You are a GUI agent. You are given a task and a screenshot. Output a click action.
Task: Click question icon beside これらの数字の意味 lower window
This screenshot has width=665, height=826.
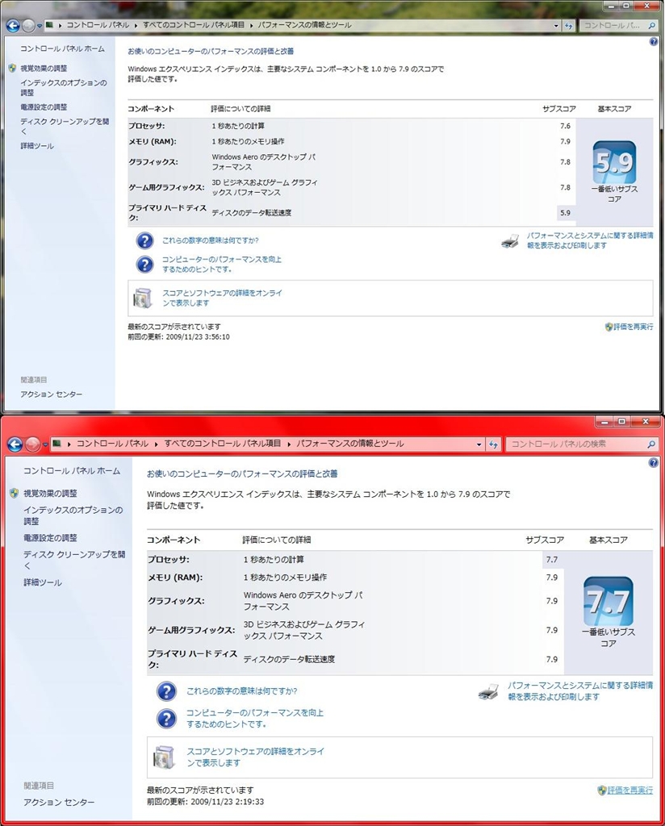(166, 691)
